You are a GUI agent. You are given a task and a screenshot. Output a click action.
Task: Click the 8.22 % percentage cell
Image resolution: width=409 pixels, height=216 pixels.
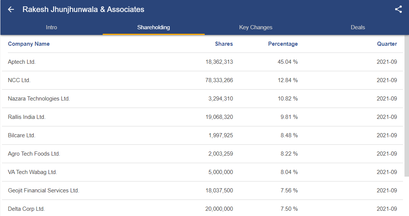(289, 154)
